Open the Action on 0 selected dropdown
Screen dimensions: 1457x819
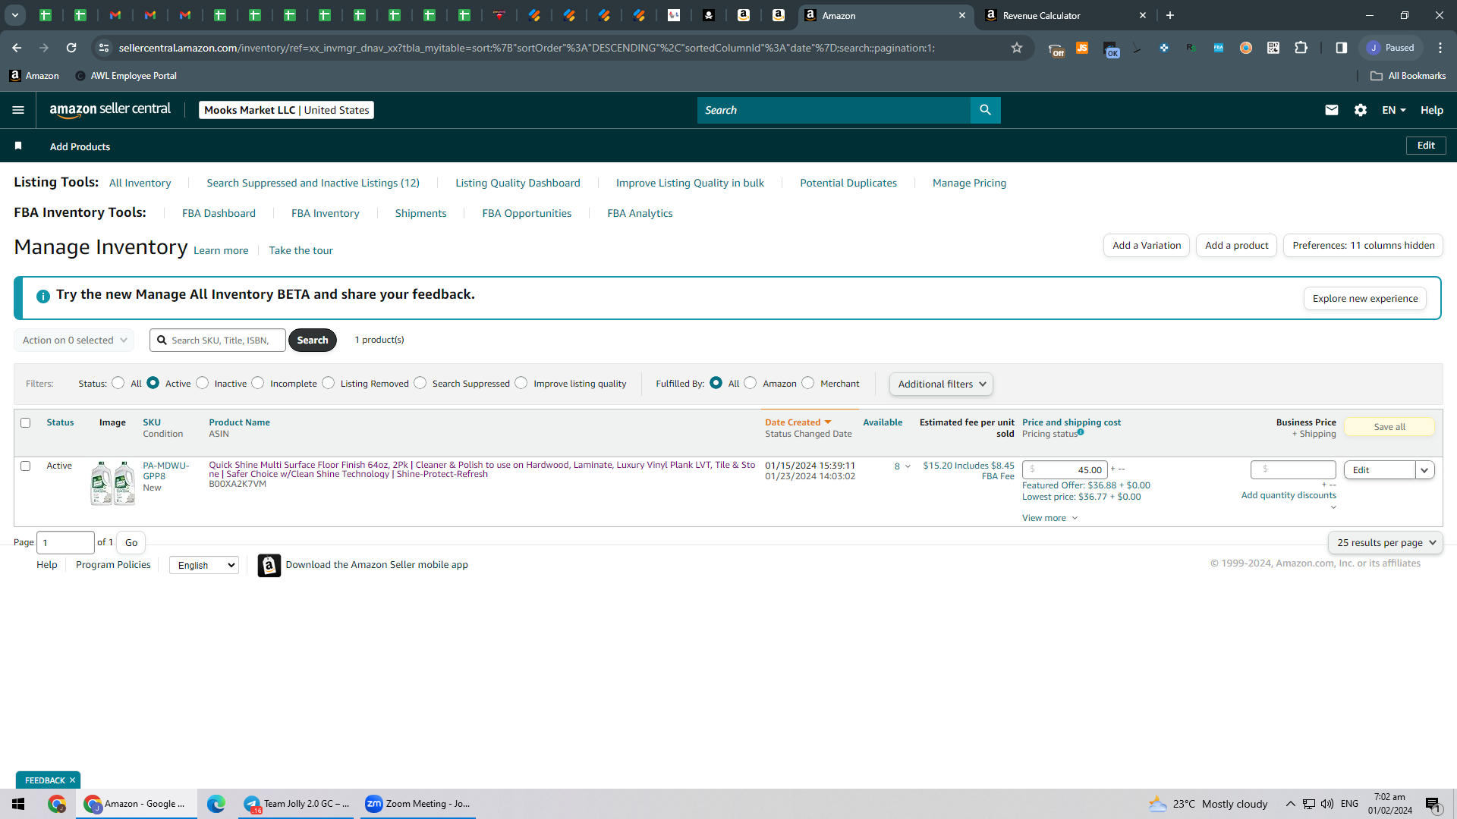74,340
